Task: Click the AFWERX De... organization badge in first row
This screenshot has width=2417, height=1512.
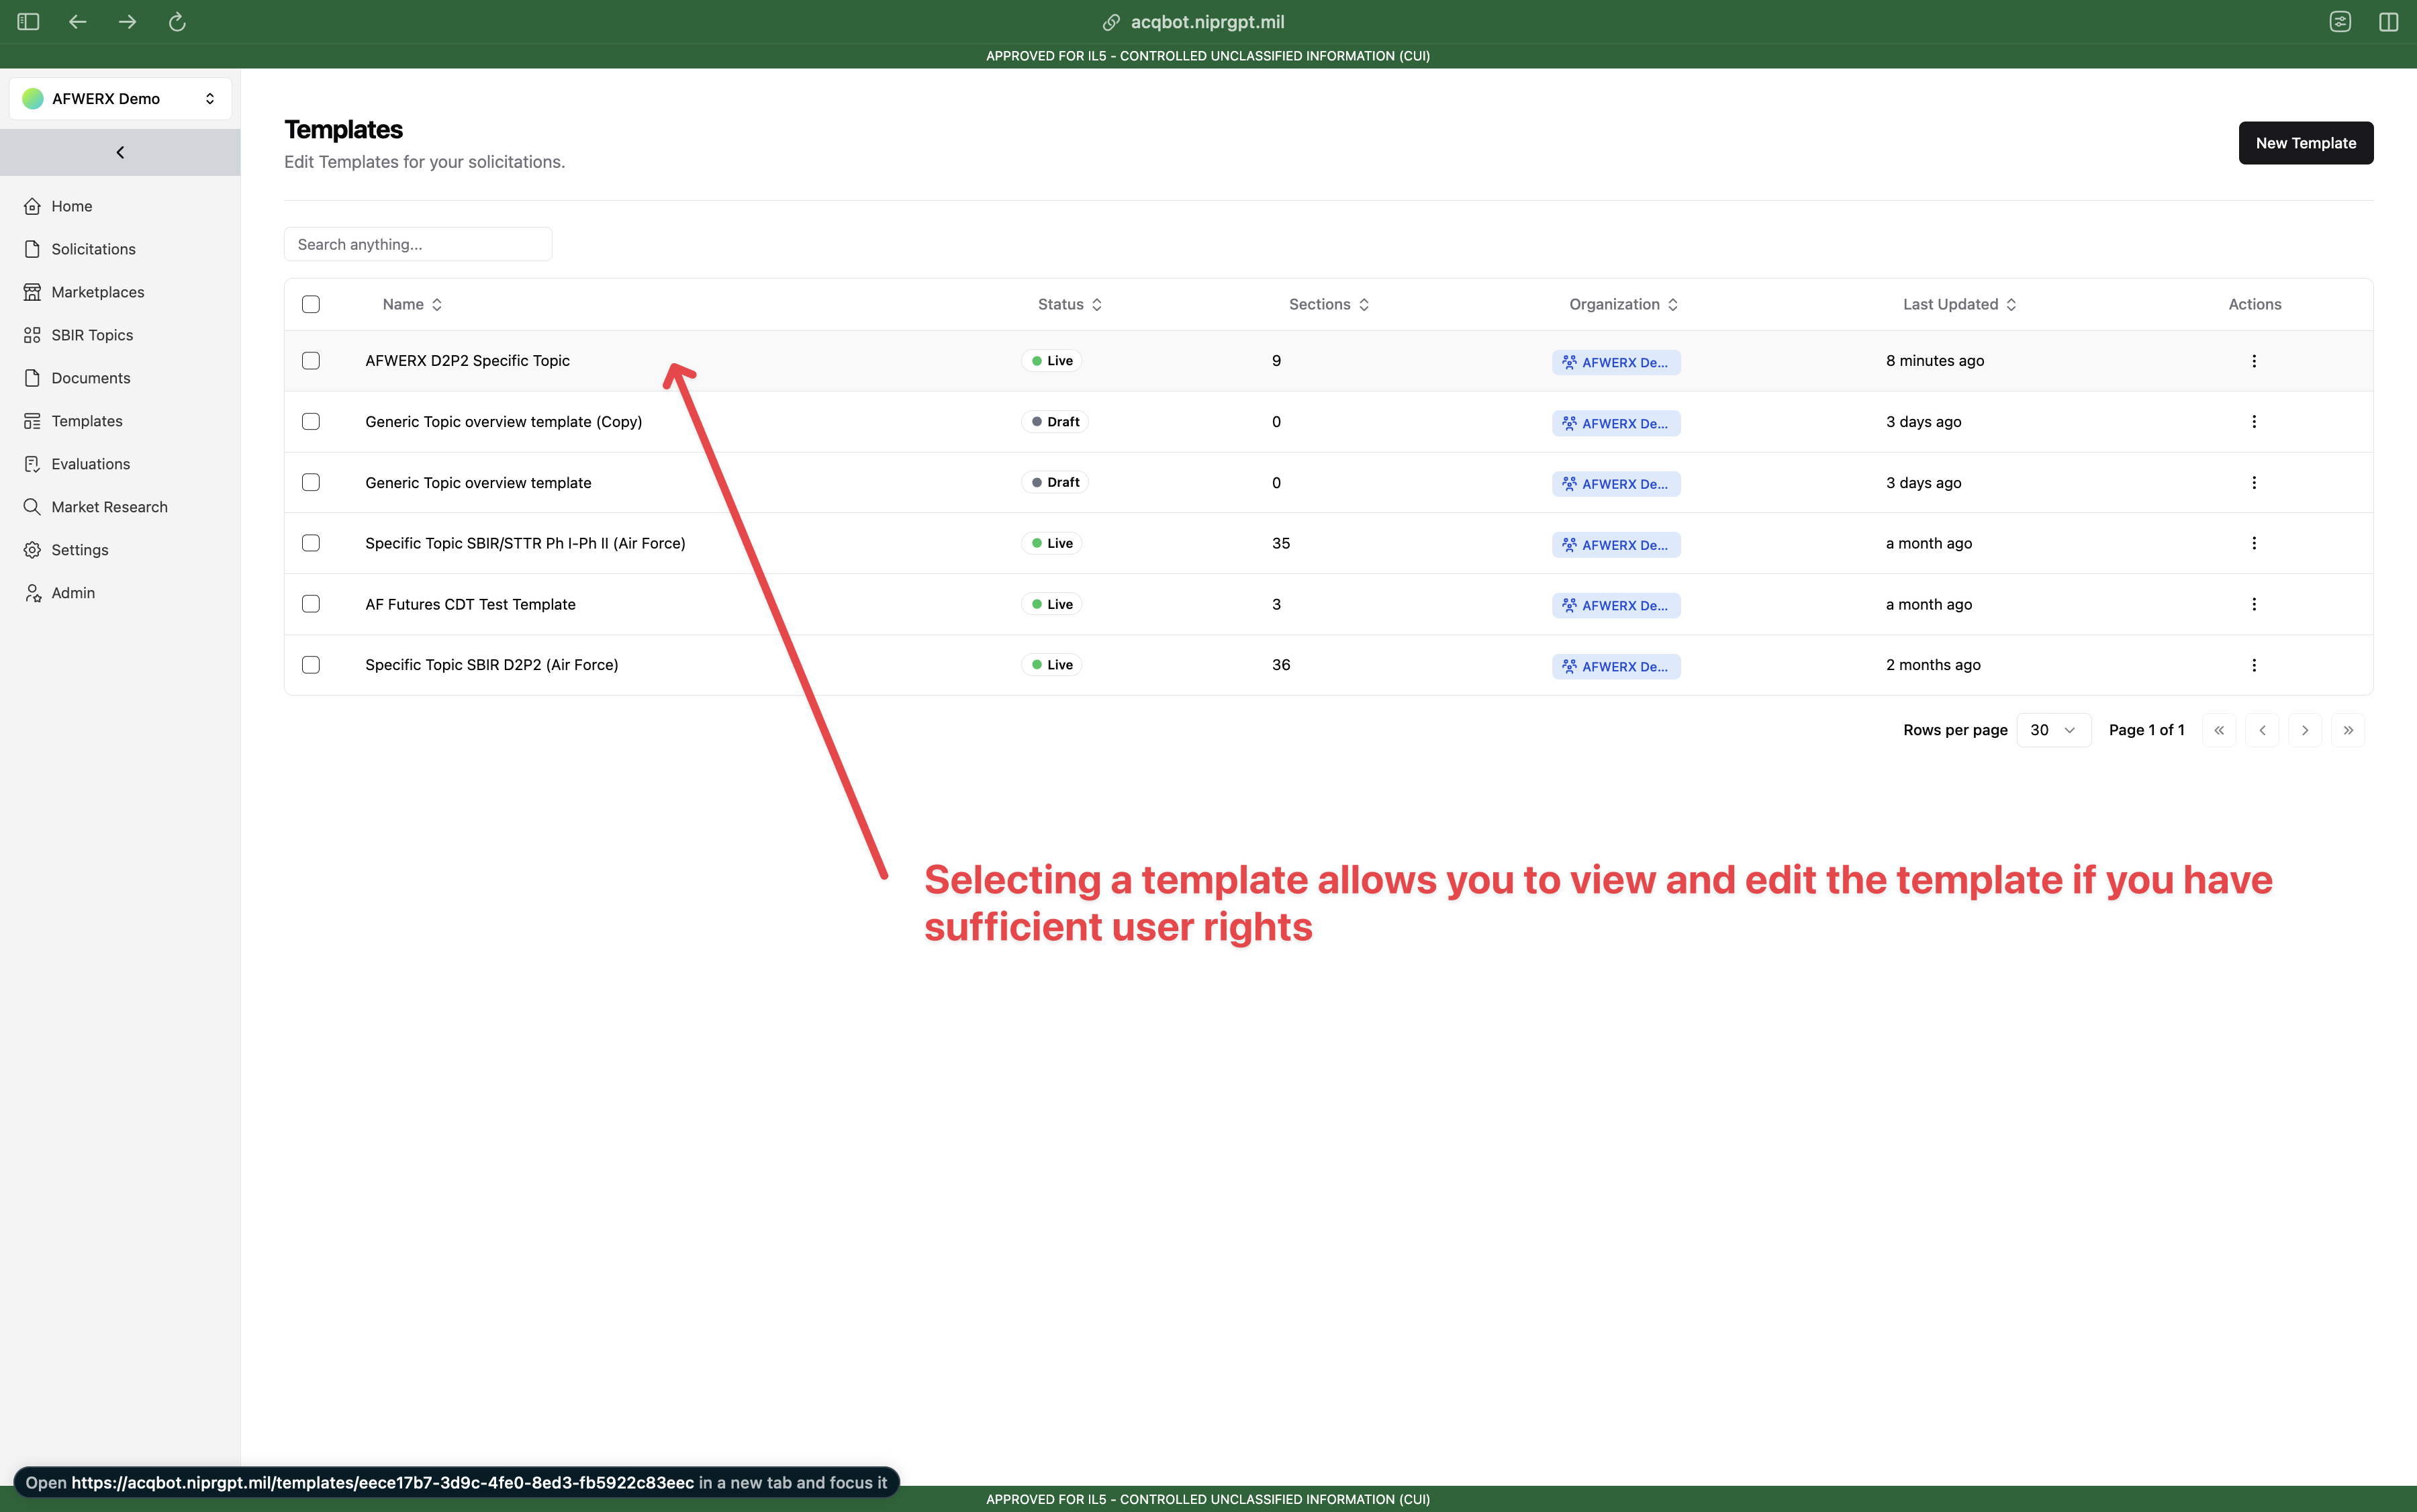Action: point(1616,362)
